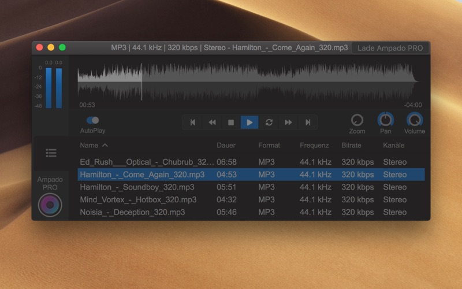462x289 pixels.
Task: Select Ed_Rush___Optical_-_Chubrub track
Action: [x=251, y=162]
